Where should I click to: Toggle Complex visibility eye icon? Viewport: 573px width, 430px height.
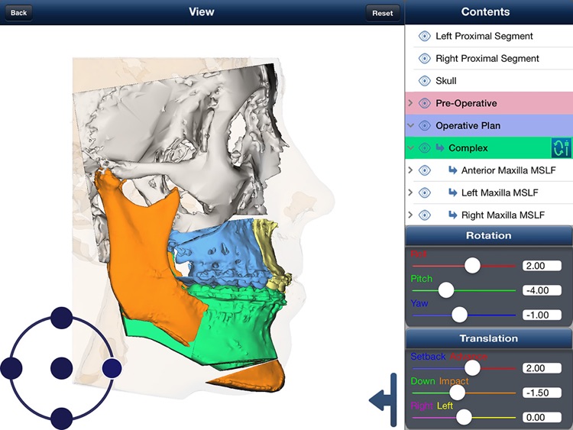[424, 148]
